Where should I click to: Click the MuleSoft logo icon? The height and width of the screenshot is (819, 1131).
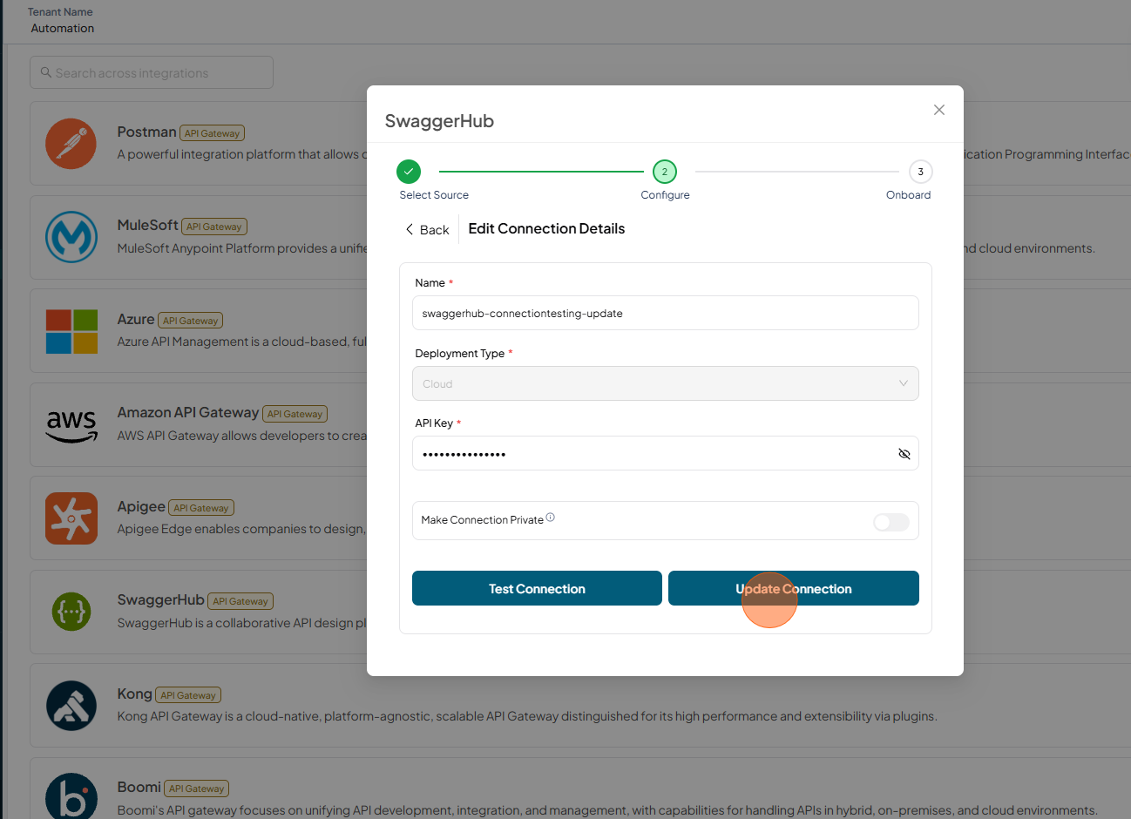coord(71,237)
